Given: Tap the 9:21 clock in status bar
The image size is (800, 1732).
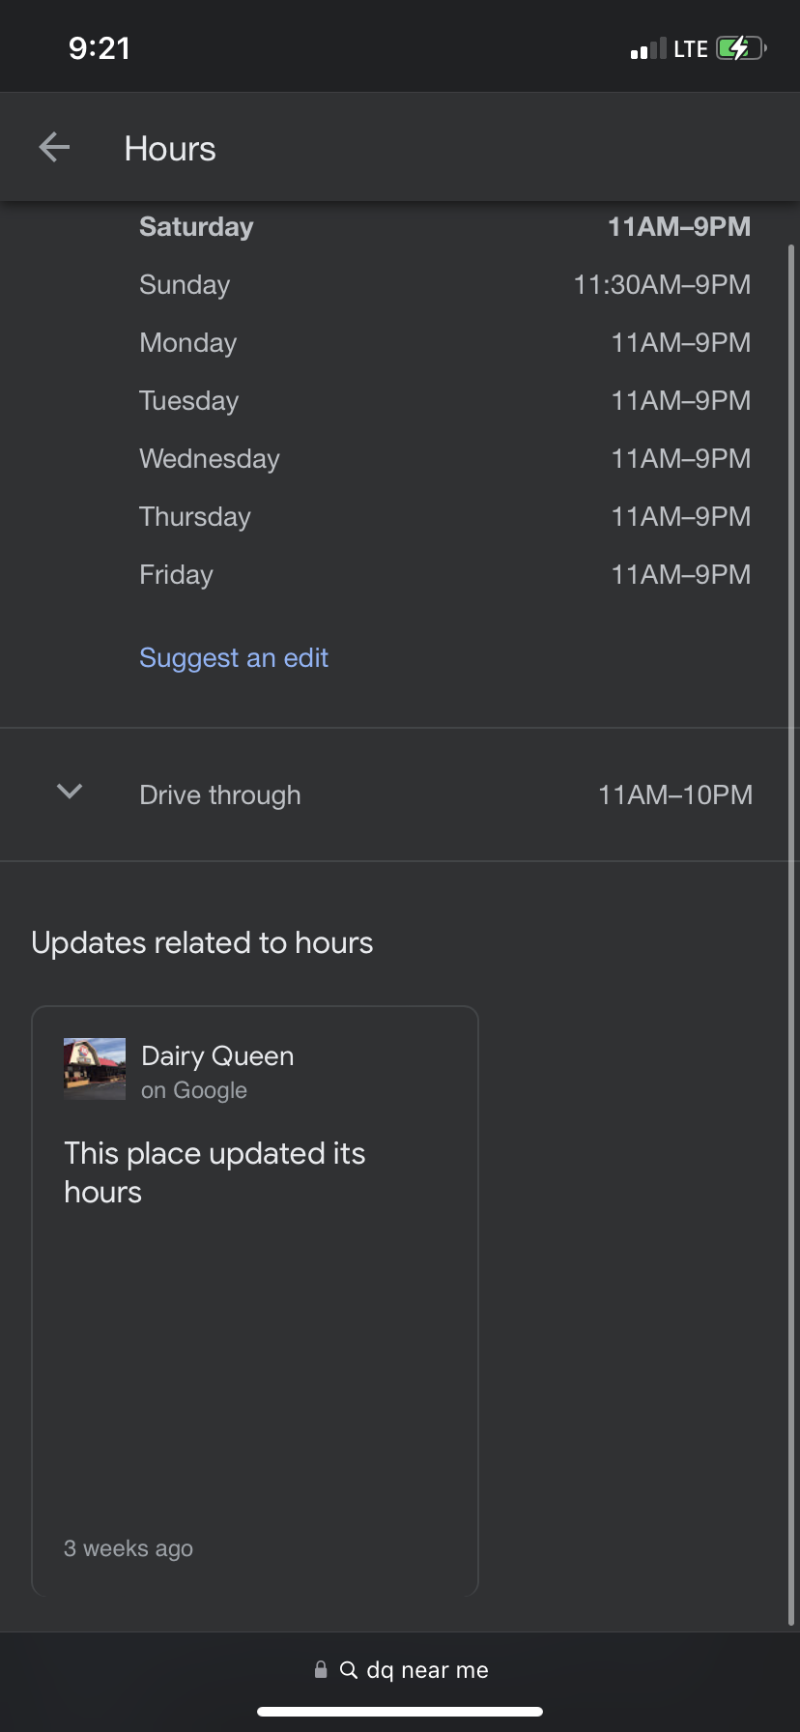Looking at the screenshot, I should pos(100,48).
